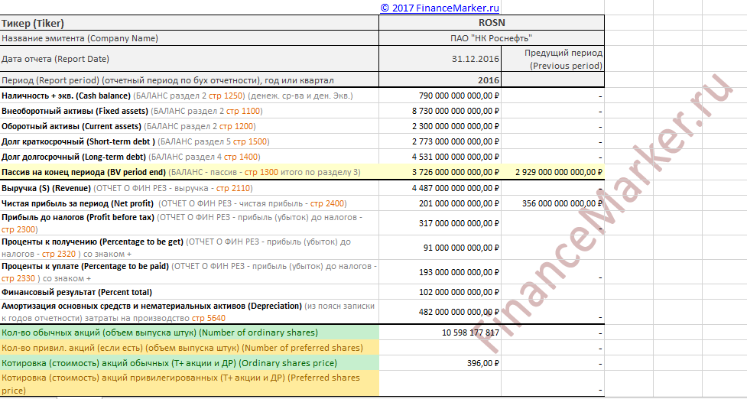Select the Период (Report period) label cell
This screenshot has height=399, width=747.
point(190,80)
